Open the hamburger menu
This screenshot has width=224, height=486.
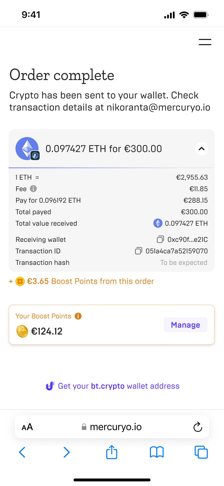[205, 42]
